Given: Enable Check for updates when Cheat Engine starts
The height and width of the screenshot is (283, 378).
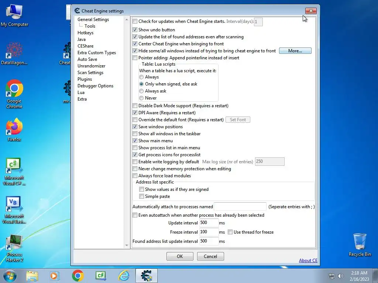Looking at the screenshot, I should coord(135,21).
